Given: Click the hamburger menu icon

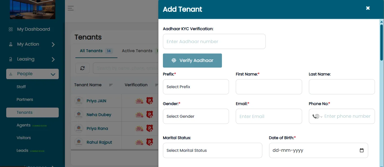Looking at the screenshot, I should pyautogui.click(x=71, y=8).
